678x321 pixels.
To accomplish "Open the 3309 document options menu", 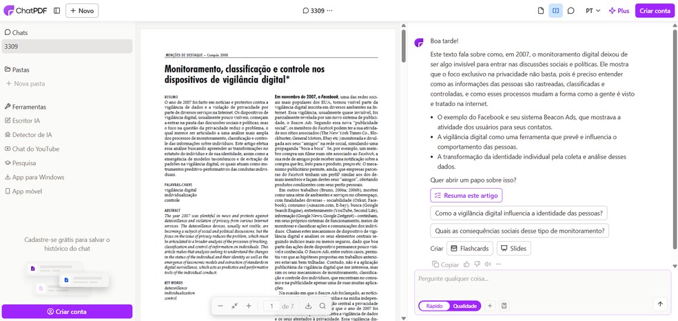I will click(330, 11).
